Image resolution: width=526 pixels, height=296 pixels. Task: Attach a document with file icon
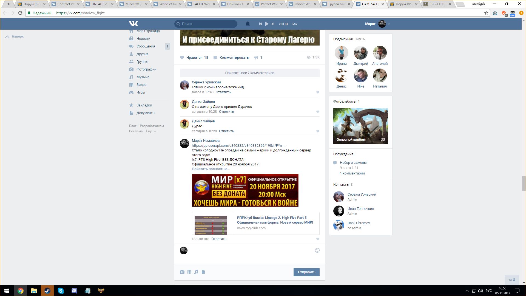coord(203,272)
